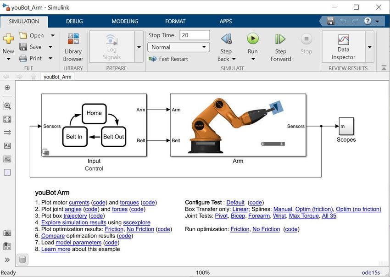Click the sscexplore link

(x=137, y=222)
